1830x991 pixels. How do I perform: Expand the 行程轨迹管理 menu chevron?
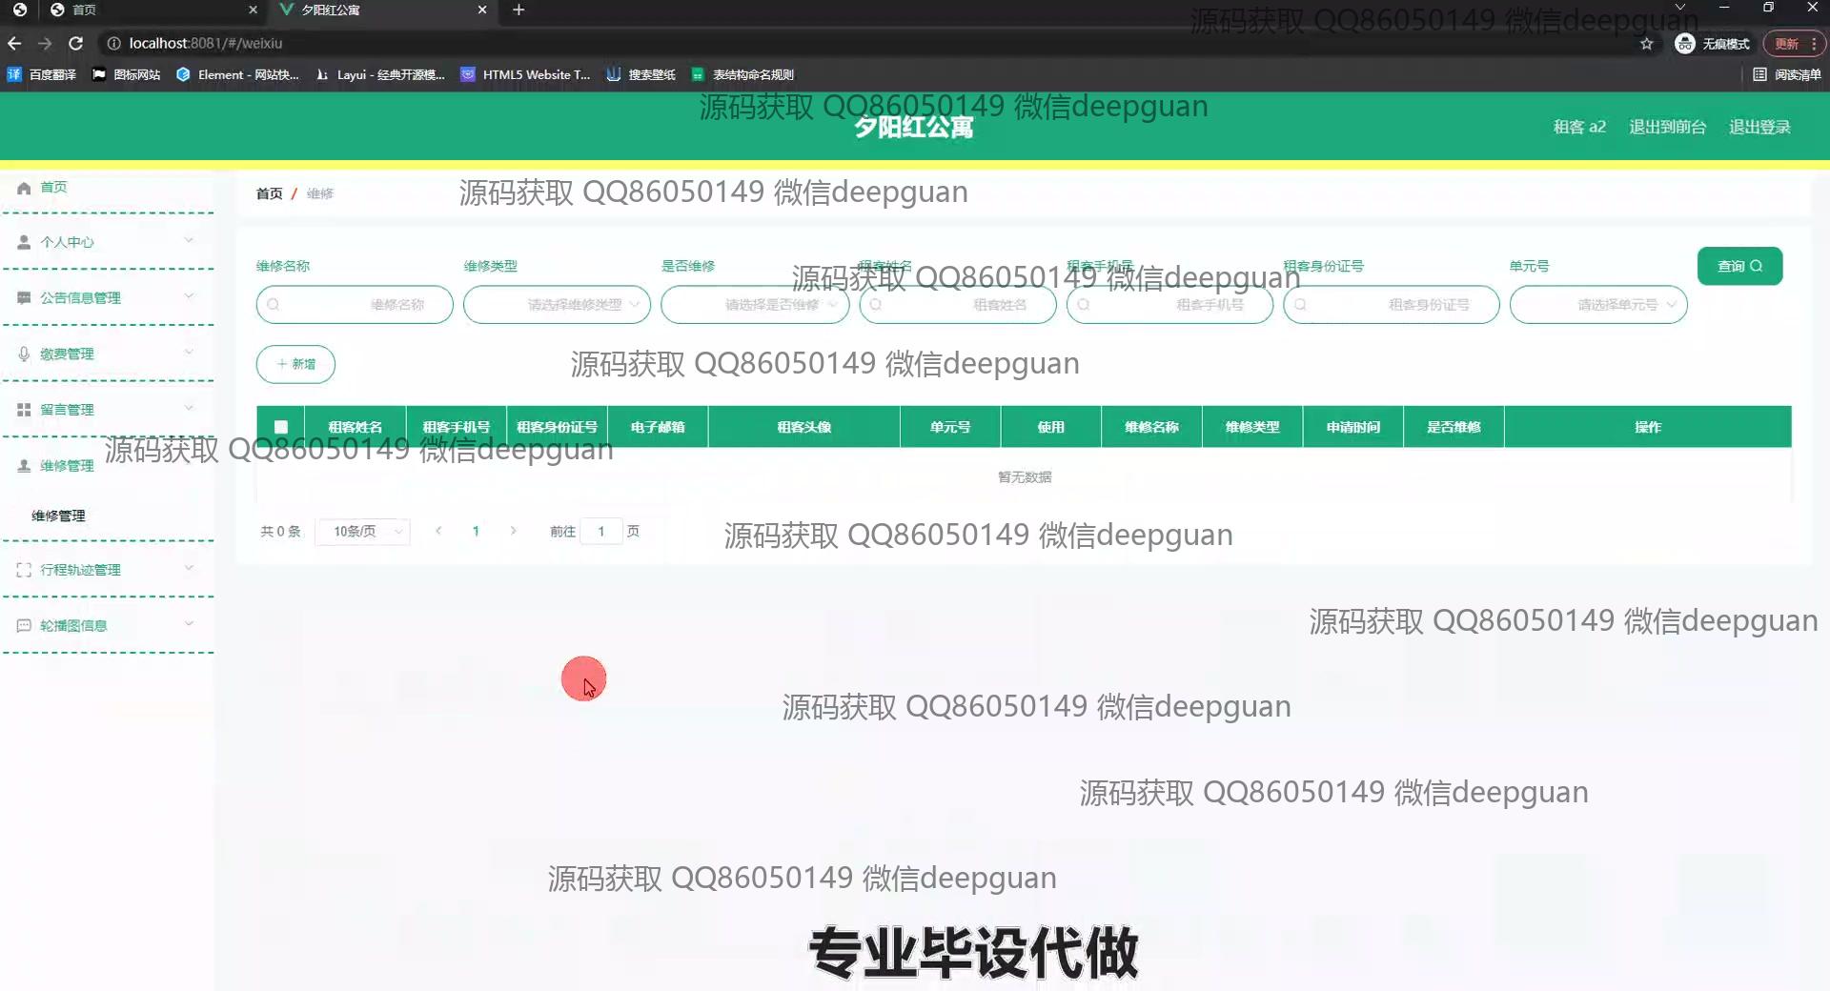189,568
